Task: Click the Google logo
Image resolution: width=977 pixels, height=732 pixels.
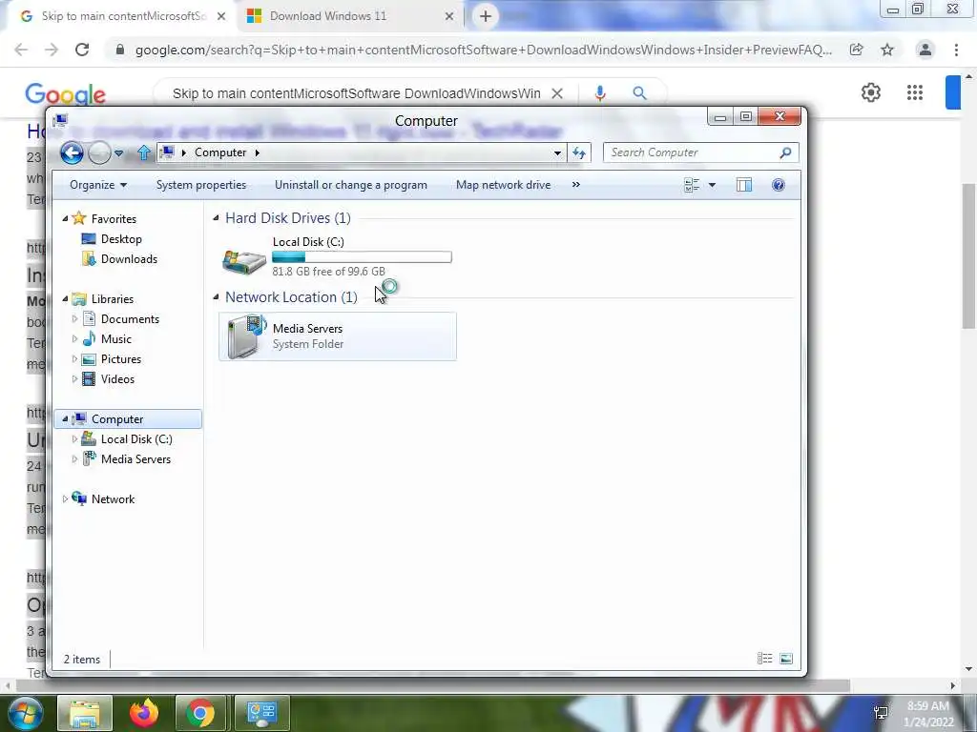Action: tap(66, 94)
